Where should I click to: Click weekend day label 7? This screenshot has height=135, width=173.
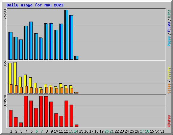coord(42,131)
